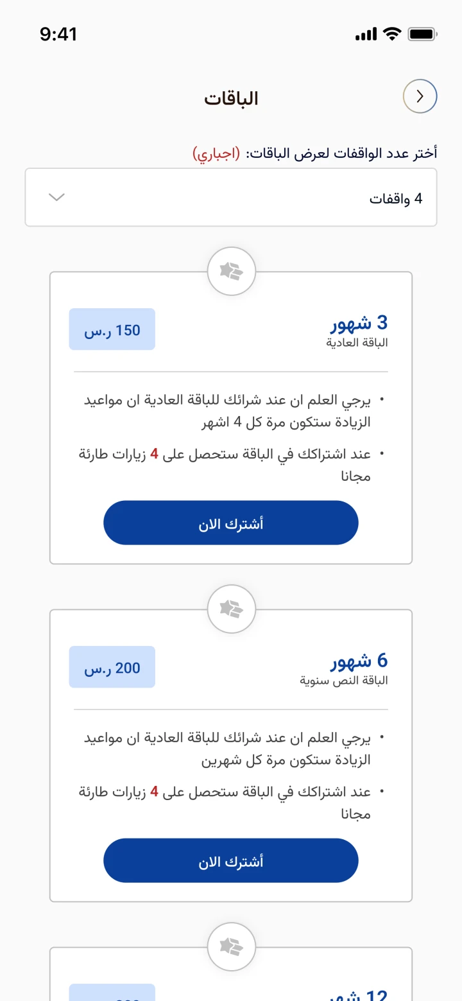The image size is (462, 1001).
Task: Click the badge icon above 3 شهور package
Action: click(231, 272)
